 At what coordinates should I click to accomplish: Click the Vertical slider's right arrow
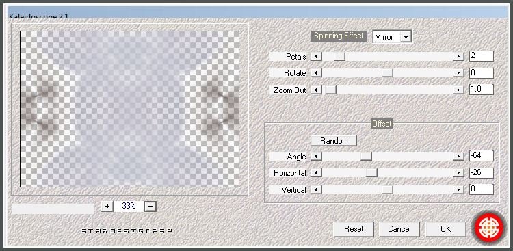point(458,190)
